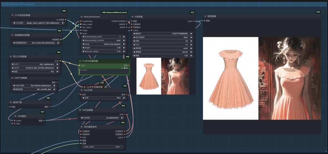Open the 采样器 euler dropdown

[x=162, y=48]
